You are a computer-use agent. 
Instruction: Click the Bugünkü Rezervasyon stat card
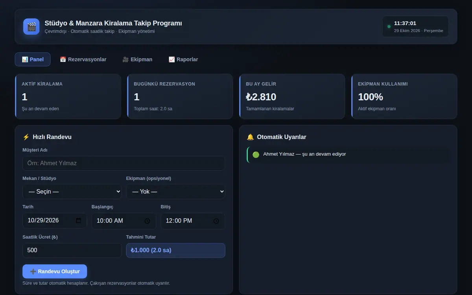[x=180, y=96]
